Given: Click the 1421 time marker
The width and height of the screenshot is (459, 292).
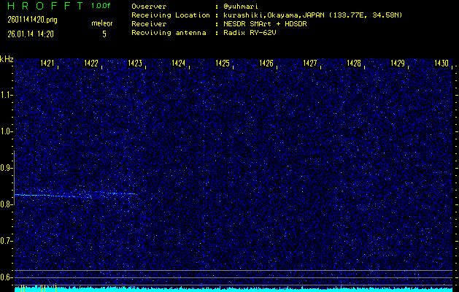Looking at the screenshot, I should 47,64.
